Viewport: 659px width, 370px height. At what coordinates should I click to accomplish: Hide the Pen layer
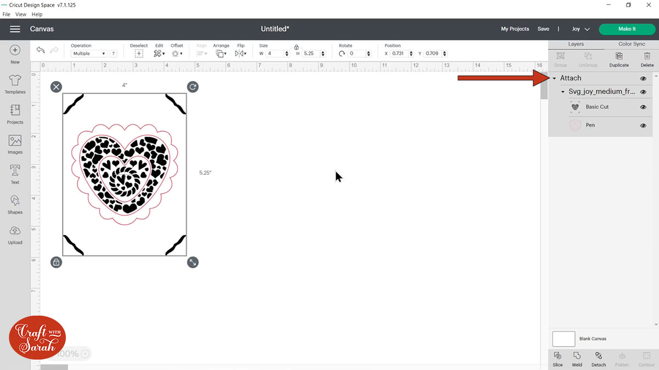[x=643, y=126]
